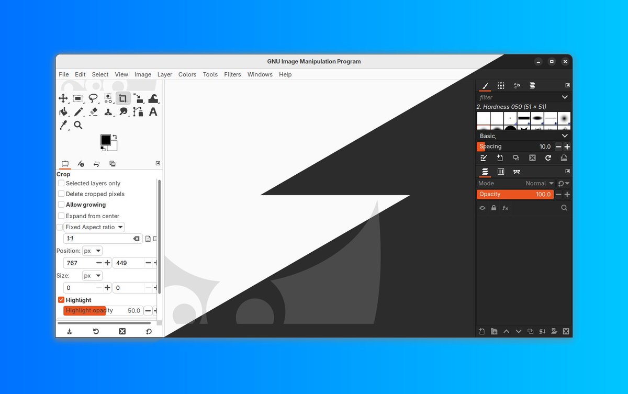Switch to the Fonts tab
Viewport: 628px width, 394px height.
pos(517,85)
